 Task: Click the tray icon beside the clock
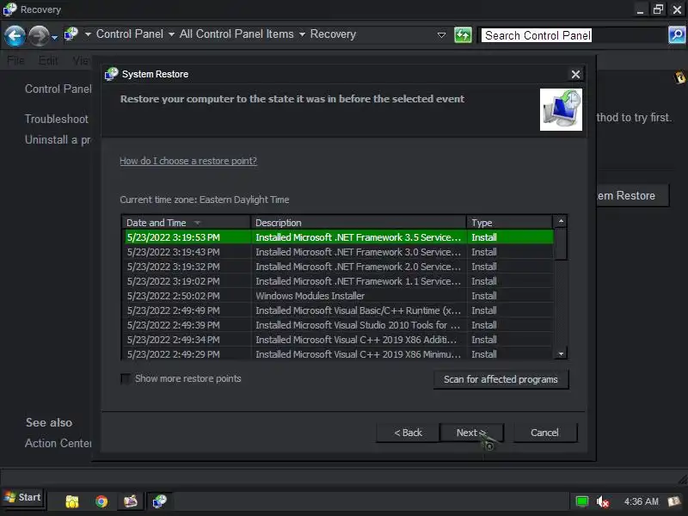(x=674, y=501)
